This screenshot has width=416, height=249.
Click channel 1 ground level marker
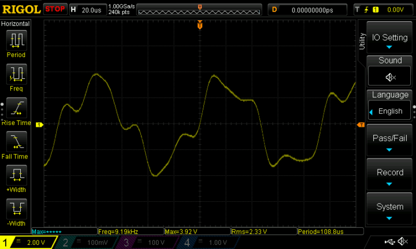(x=39, y=124)
